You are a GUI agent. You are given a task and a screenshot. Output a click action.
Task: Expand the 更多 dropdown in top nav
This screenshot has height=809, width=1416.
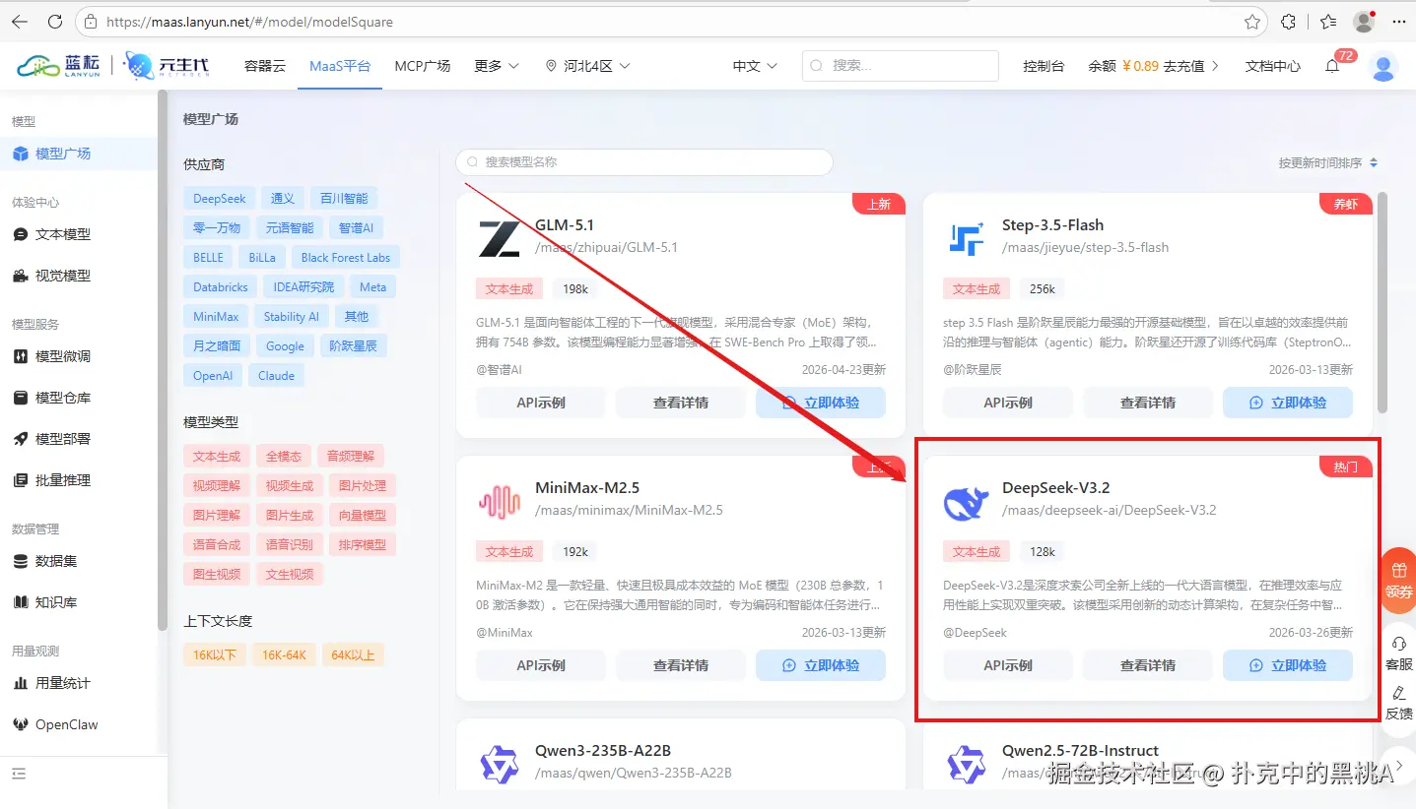pos(496,66)
